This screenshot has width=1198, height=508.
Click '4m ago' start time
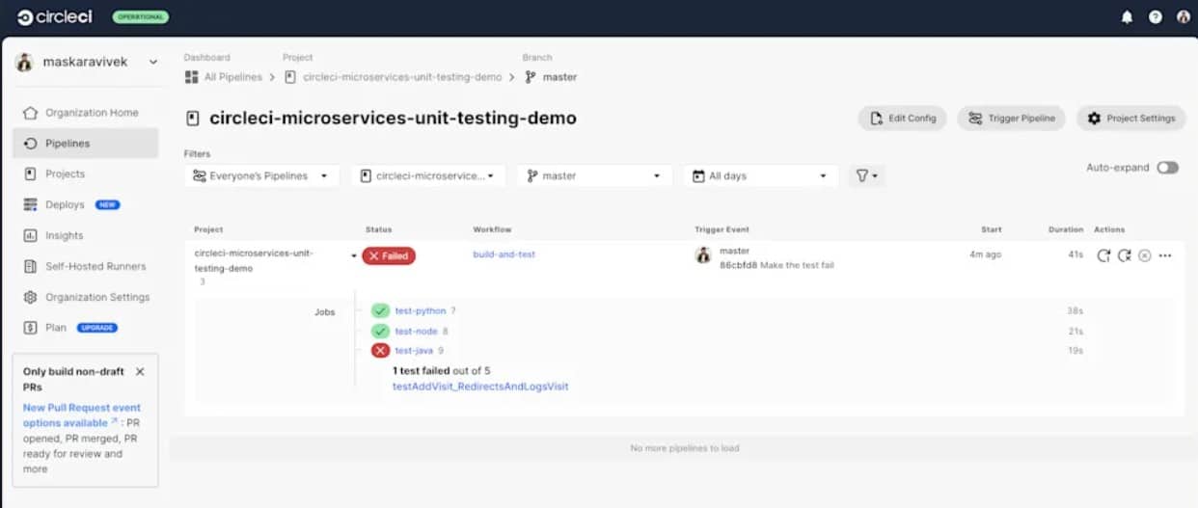point(986,254)
